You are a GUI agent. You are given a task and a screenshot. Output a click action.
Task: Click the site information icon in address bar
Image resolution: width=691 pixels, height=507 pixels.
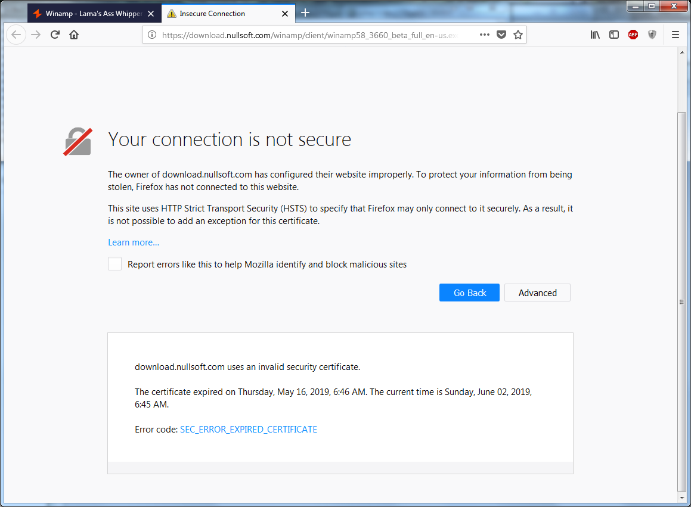[x=152, y=35]
